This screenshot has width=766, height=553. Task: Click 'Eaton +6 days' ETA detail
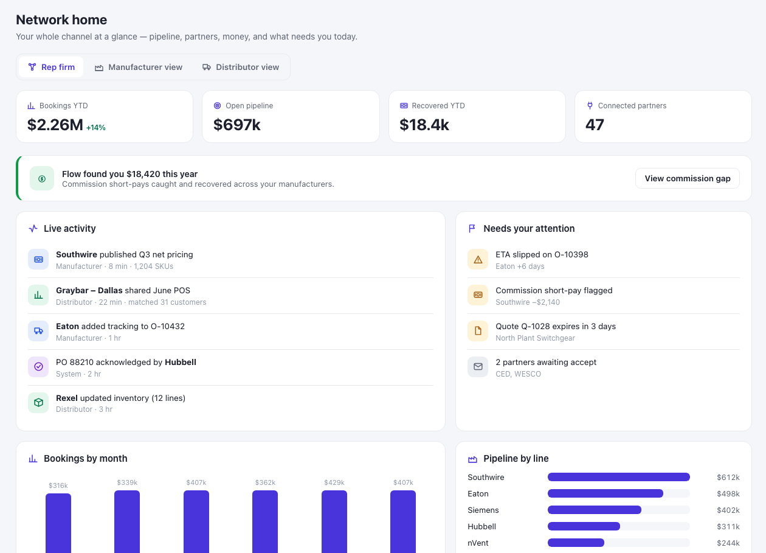click(x=520, y=266)
